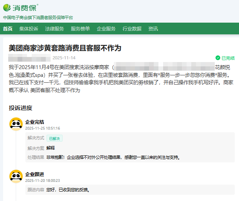This screenshot has width=239, height=201.
Task: Click the 您好，已收到您的反馈 follow-up content
Action: (68, 190)
